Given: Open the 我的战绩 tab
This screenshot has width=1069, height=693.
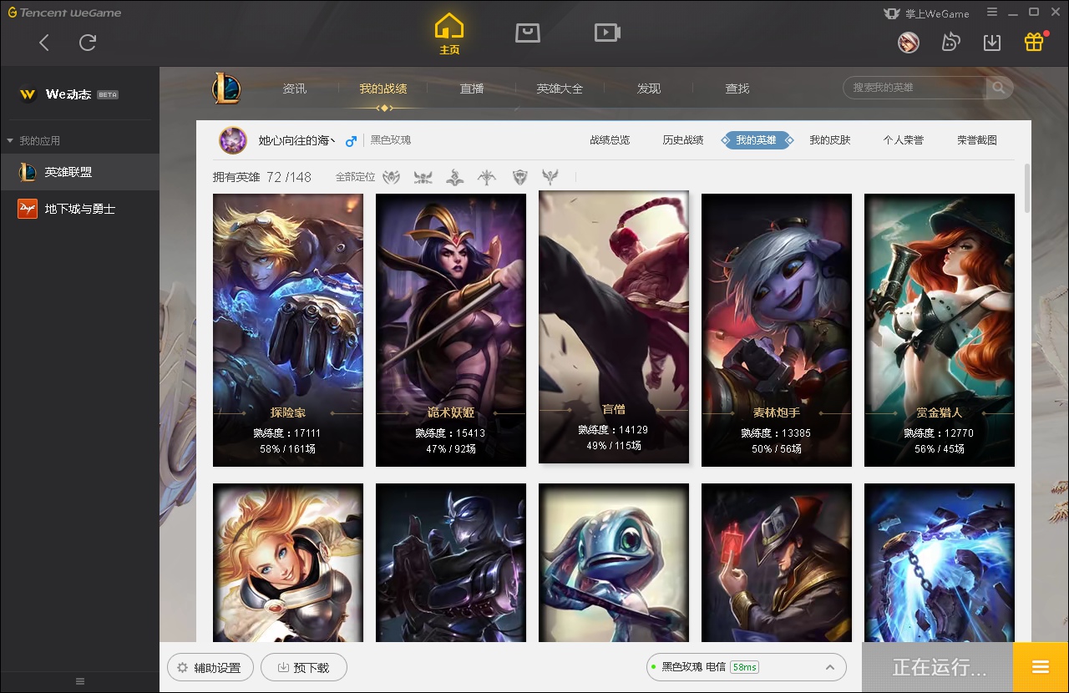Looking at the screenshot, I should [383, 89].
